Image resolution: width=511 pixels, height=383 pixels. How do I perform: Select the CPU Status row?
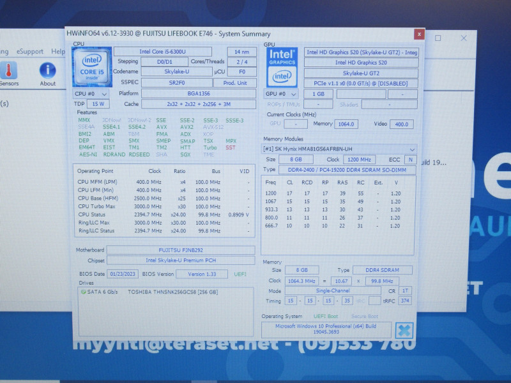coord(164,214)
